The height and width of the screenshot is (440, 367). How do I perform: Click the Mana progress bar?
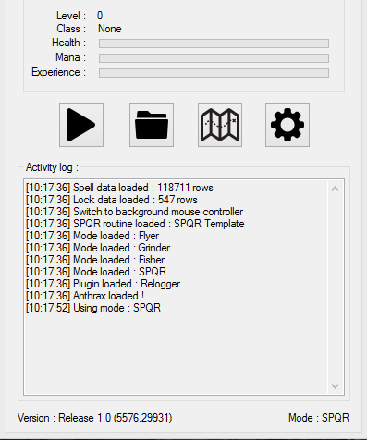(x=214, y=58)
